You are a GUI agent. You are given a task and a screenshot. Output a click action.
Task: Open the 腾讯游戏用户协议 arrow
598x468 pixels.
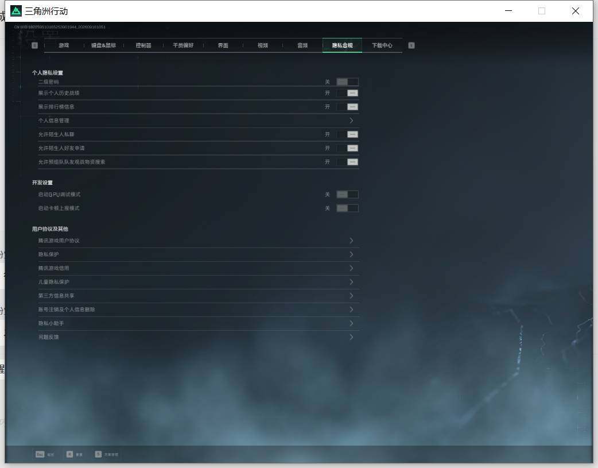point(351,241)
